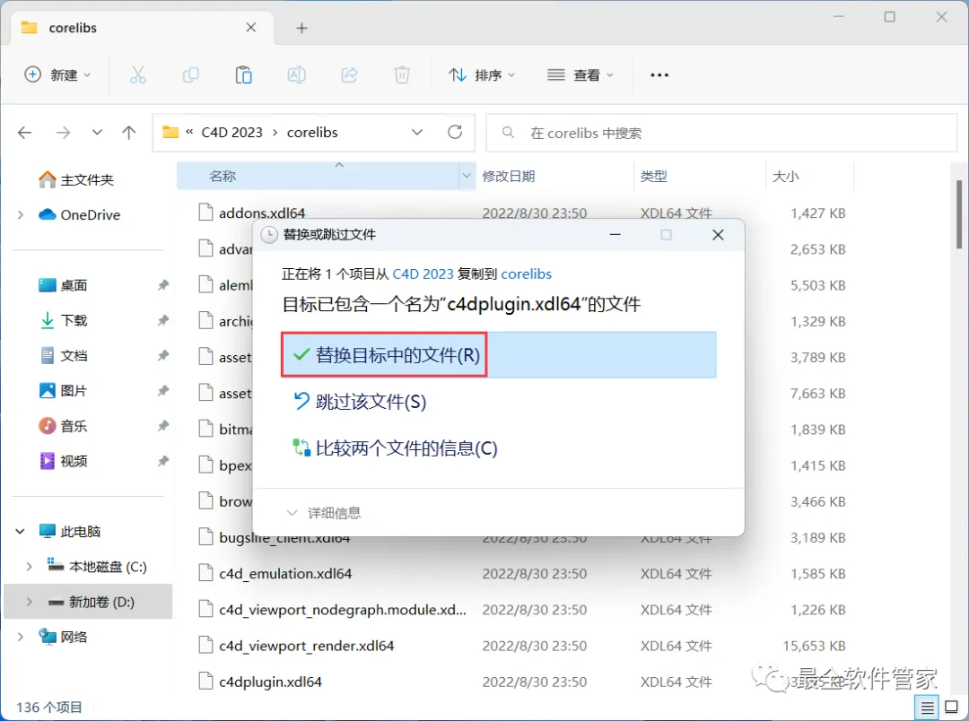Screen dimensions: 969x721
Task: Click the Delete trash icon
Action: (402, 74)
